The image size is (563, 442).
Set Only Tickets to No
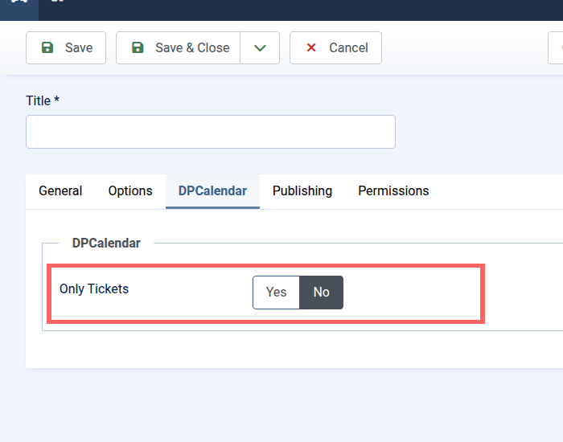[x=322, y=293]
